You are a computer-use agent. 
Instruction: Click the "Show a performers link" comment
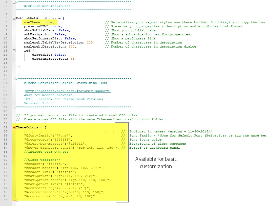pos(130,38)
